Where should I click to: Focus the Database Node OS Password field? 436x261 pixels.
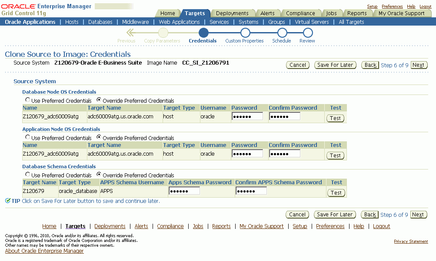[x=247, y=116]
